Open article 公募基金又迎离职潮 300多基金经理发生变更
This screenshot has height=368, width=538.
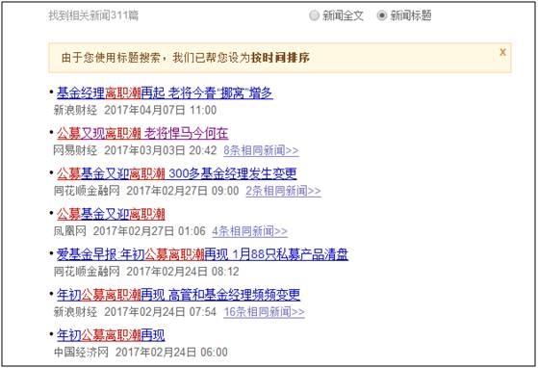(177, 173)
